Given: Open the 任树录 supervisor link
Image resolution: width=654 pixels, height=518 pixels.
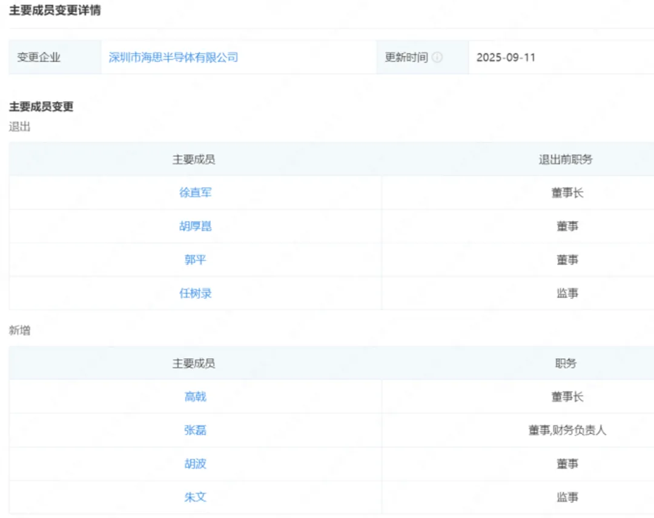Looking at the screenshot, I should [x=195, y=293].
